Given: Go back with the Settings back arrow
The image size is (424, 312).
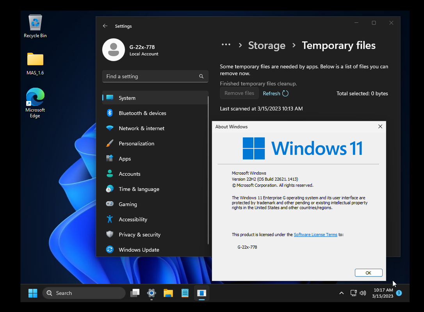Looking at the screenshot, I should 105,26.
